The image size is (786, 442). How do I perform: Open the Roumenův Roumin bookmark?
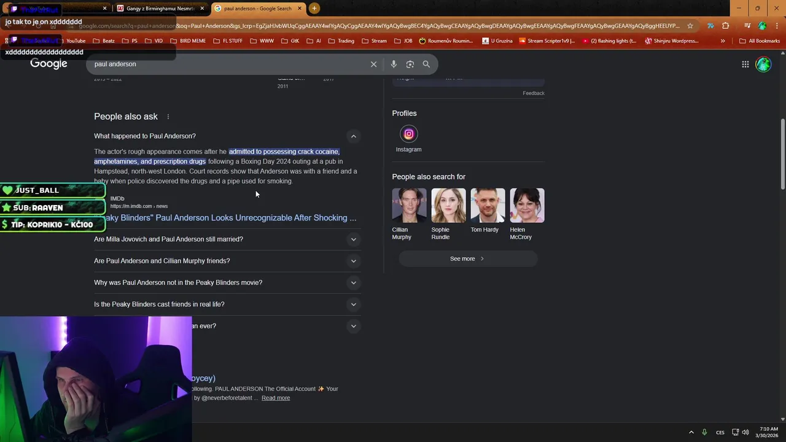(446, 41)
